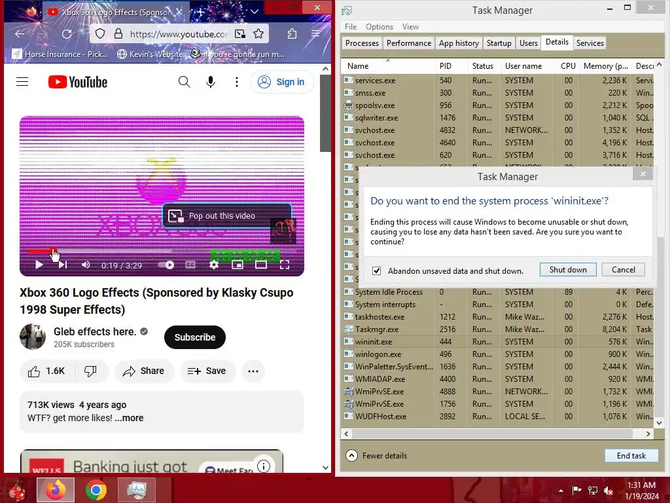Sort processes by Name column header

point(388,66)
